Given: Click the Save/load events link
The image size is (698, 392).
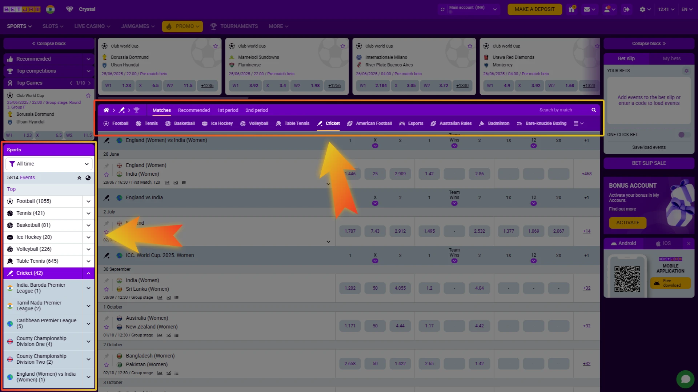Looking at the screenshot, I should click(649, 147).
